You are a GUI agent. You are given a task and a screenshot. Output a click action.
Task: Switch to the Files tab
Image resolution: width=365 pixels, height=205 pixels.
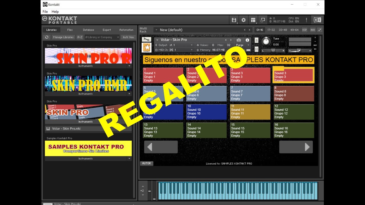(70, 30)
